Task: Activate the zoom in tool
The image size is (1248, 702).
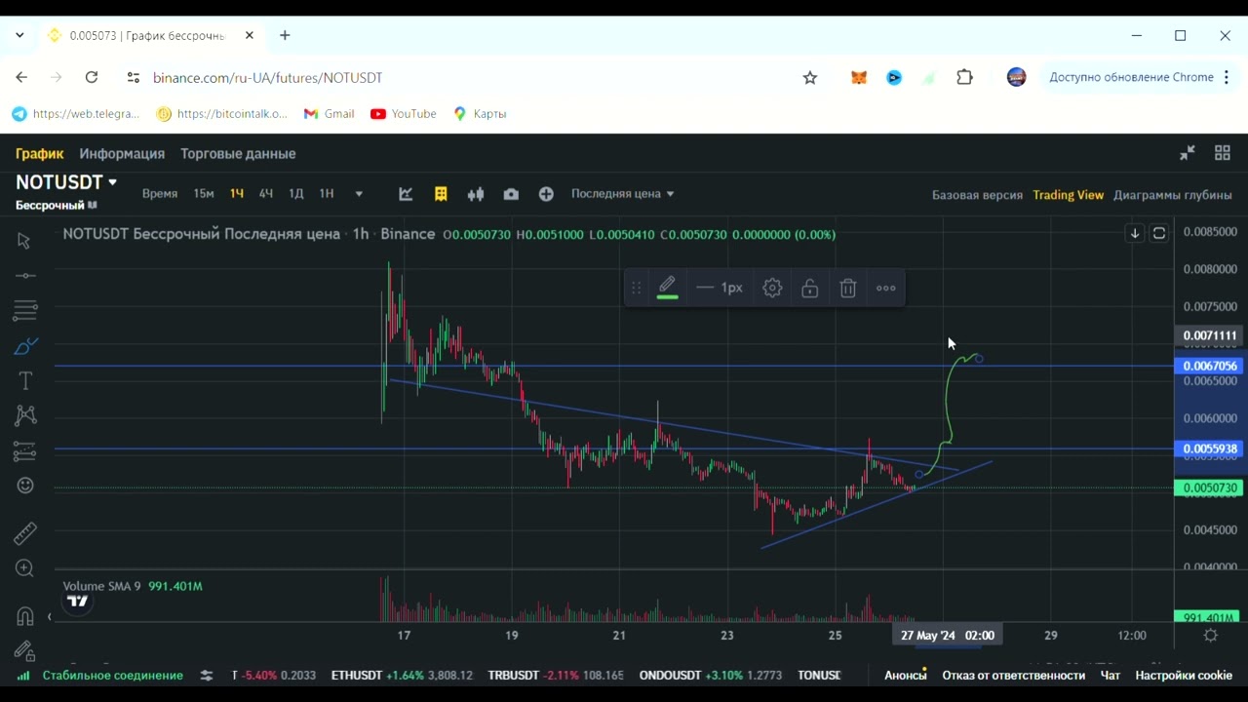Action: (25, 568)
